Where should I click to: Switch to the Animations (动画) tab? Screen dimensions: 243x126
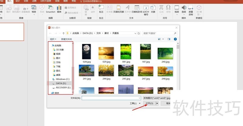34,1
